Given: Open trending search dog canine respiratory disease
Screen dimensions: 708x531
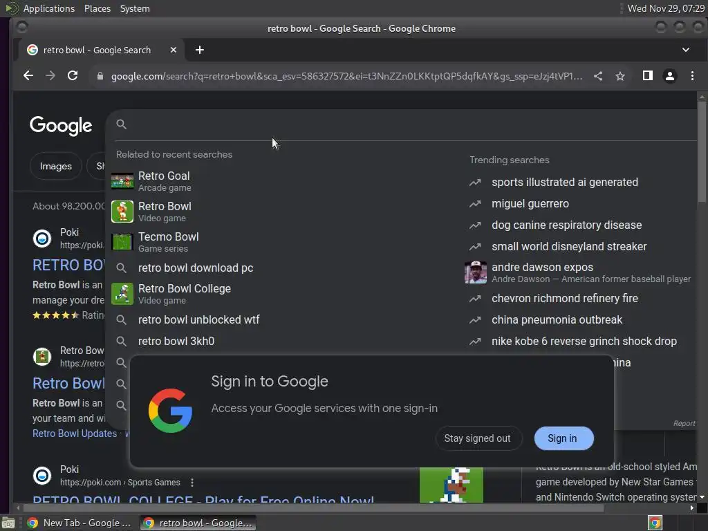Looking at the screenshot, I should (x=567, y=225).
